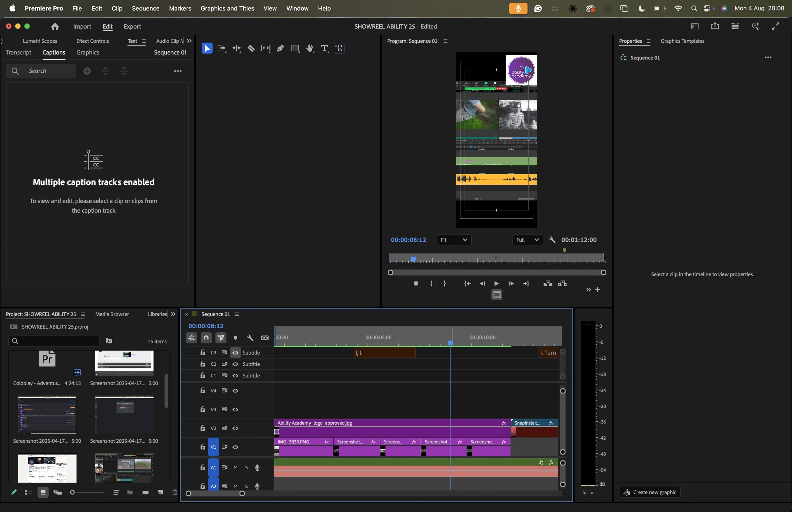
Task: Hide the V2 video track output
Action: pos(235,428)
